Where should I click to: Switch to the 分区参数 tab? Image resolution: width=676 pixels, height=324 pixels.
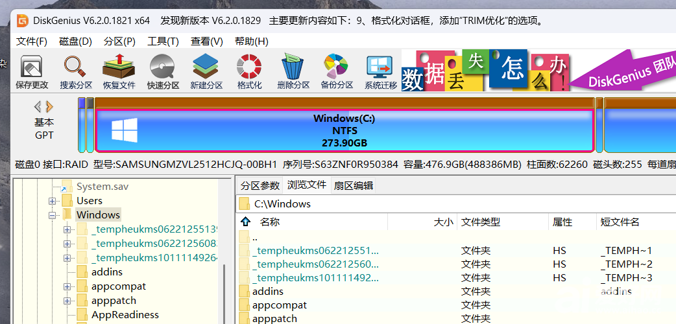(x=260, y=186)
